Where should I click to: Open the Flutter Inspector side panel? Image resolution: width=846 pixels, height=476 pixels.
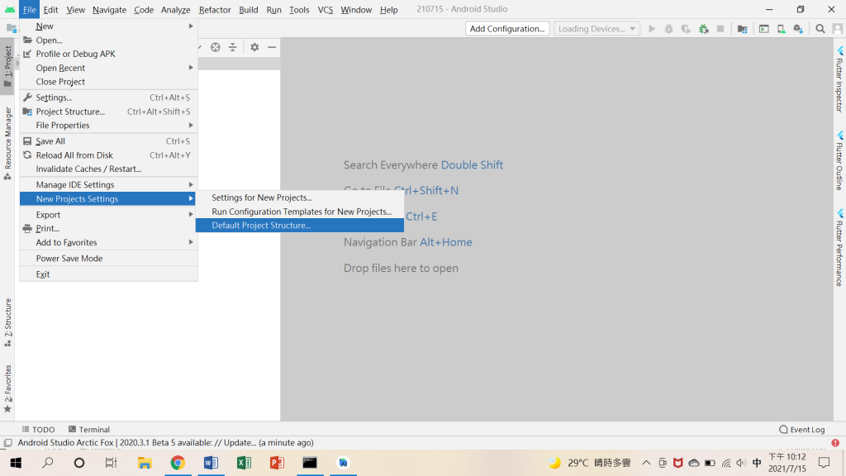pos(839,79)
